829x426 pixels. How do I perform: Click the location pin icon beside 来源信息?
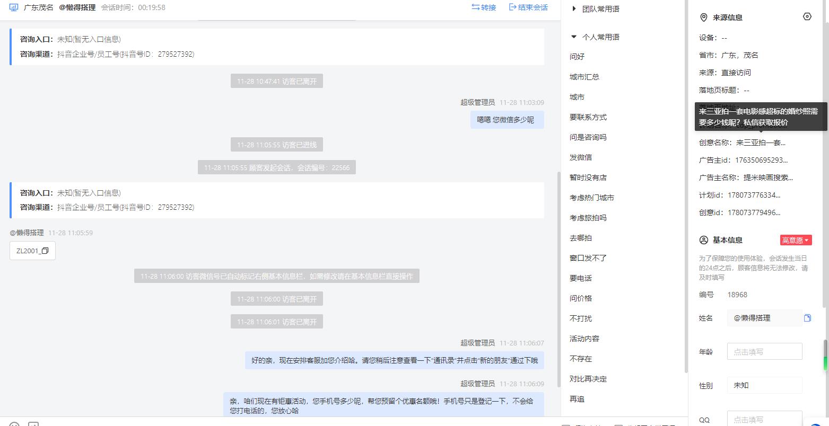click(704, 17)
